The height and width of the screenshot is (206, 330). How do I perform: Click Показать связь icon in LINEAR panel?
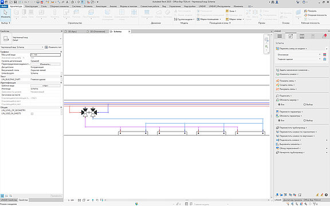(x=277, y=81)
